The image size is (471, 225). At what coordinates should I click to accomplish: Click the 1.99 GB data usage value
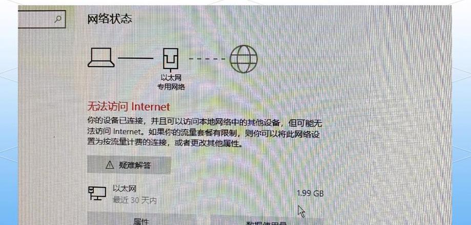(310, 193)
